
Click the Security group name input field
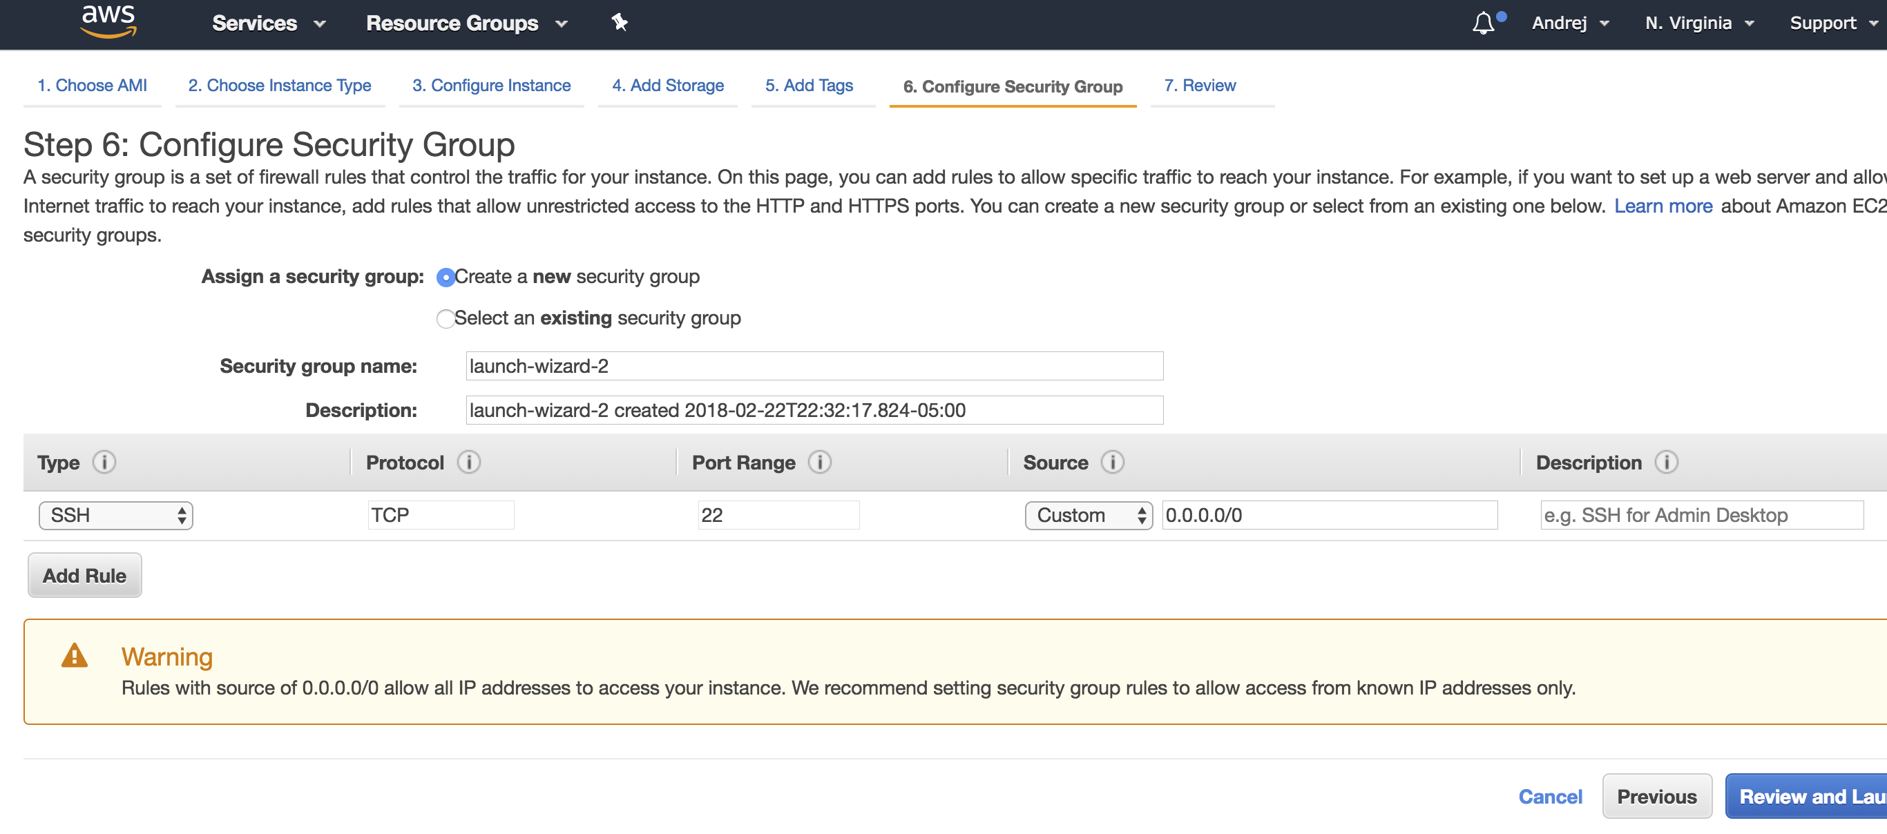(814, 366)
